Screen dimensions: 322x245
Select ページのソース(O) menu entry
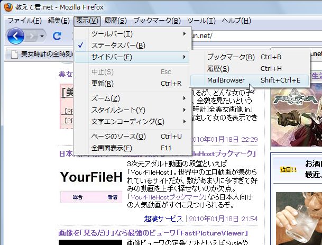coord(133,137)
